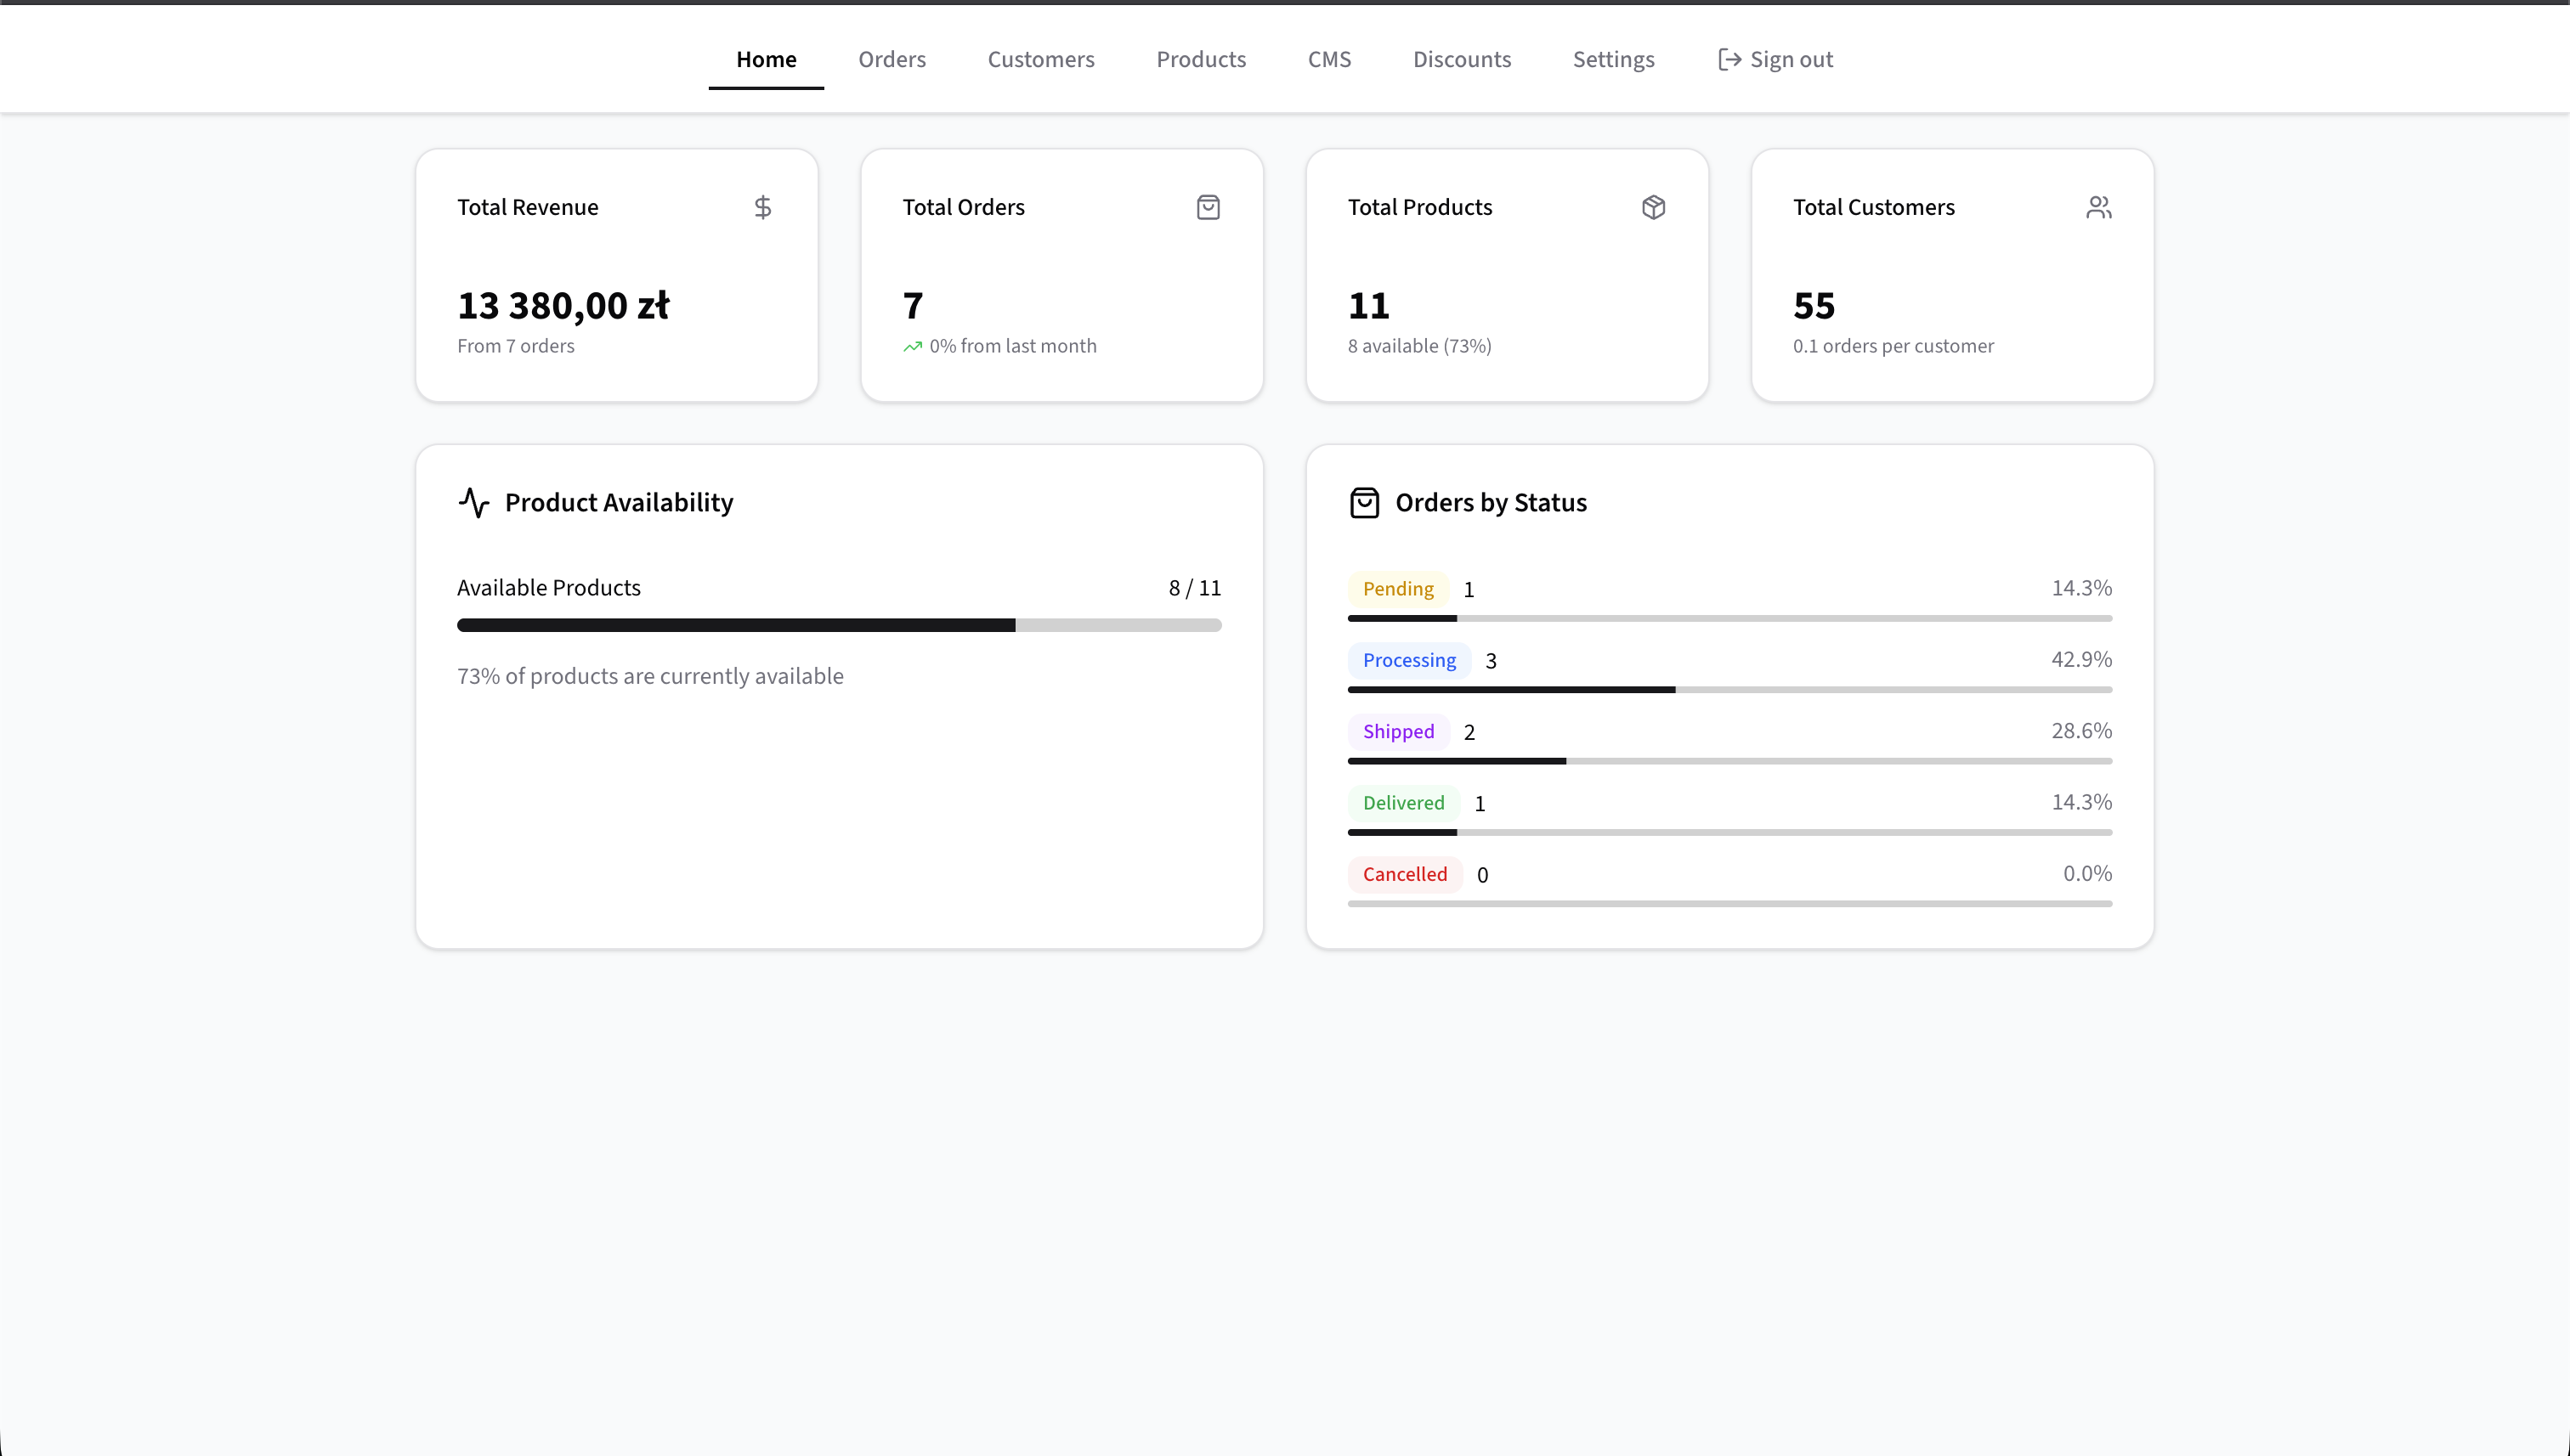Navigate to the Discounts tab
Image resolution: width=2570 pixels, height=1456 pixels.
[1462, 60]
